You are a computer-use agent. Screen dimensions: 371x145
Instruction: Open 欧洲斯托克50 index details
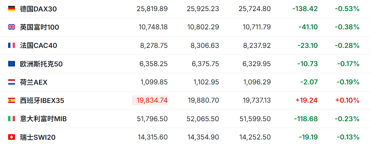point(41,64)
